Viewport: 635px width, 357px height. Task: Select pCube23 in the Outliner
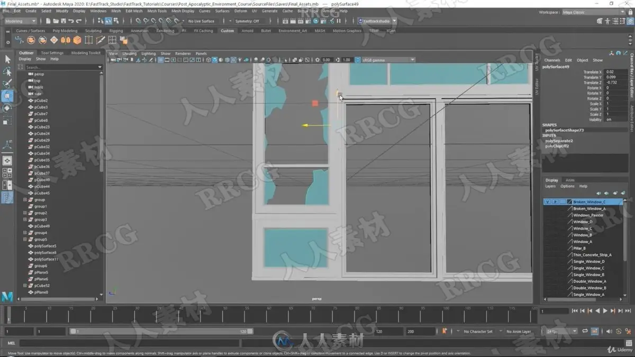pos(42,127)
